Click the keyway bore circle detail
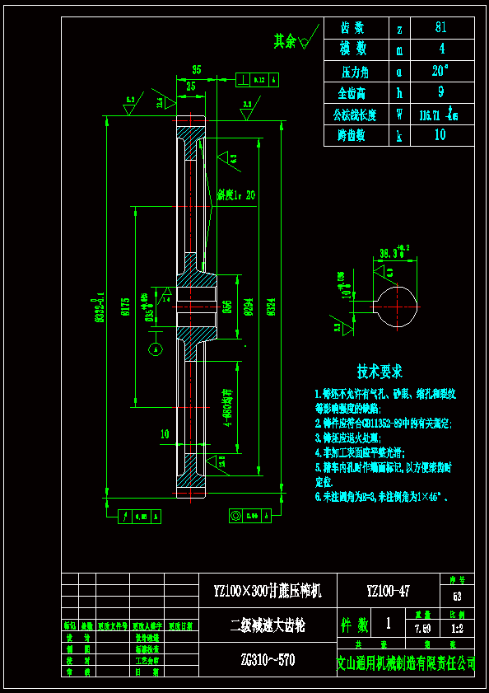 pyautogui.click(x=397, y=307)
